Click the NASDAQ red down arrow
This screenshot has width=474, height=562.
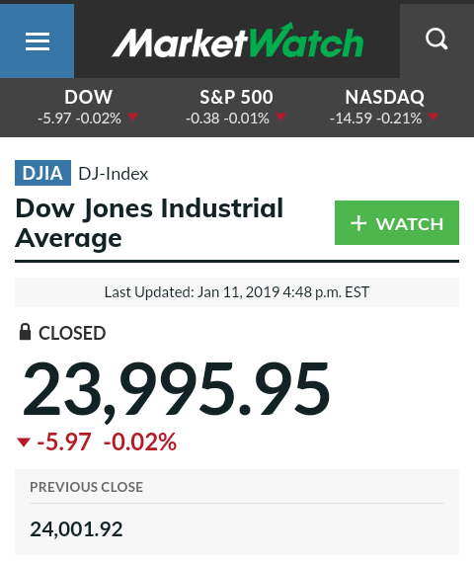434,117
